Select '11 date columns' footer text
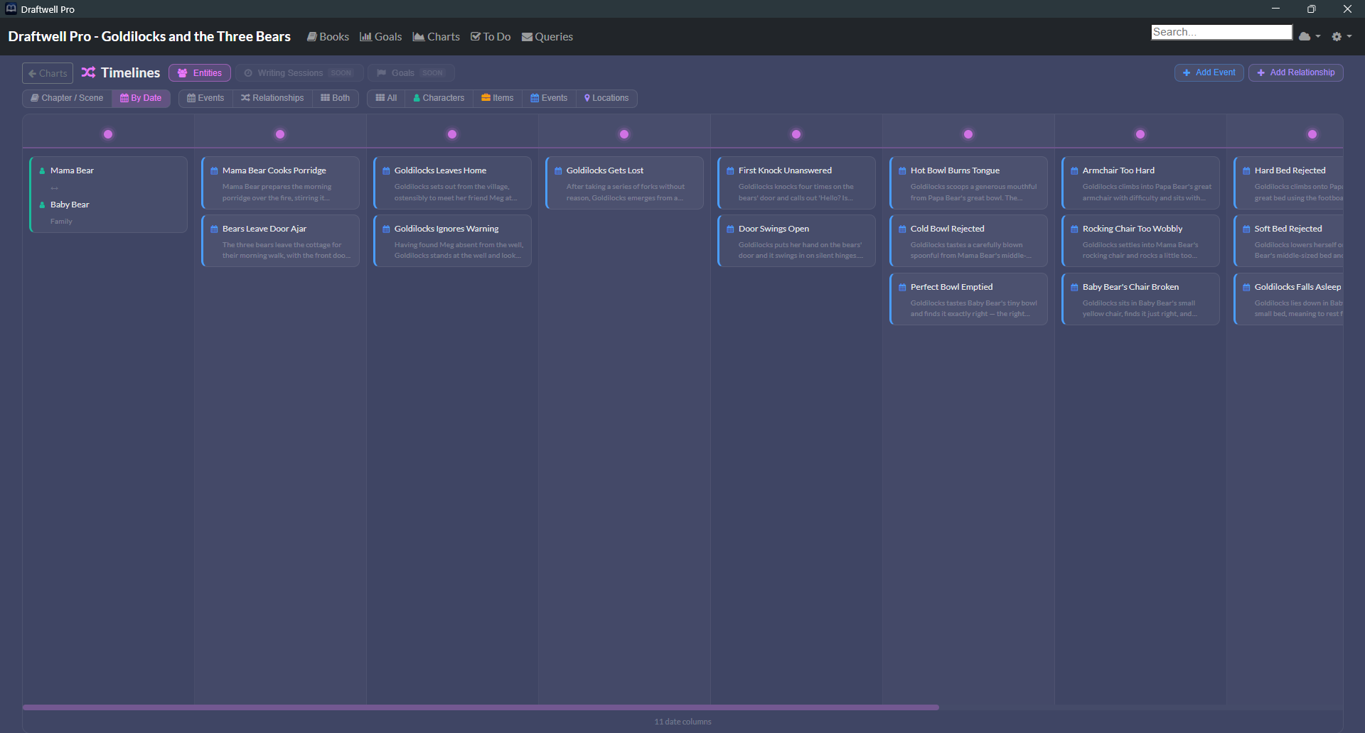 pos(682,722)
